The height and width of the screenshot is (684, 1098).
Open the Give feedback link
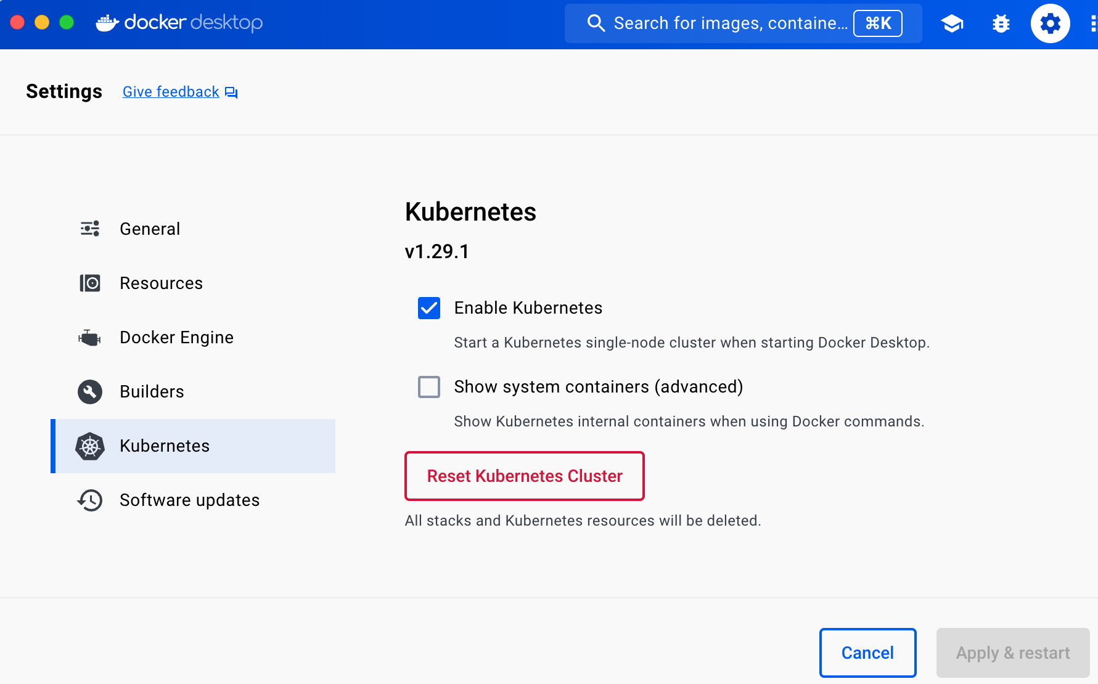click(x=171, y=92)
